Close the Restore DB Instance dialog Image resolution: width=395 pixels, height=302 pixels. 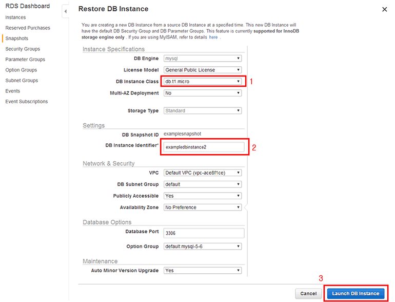click(385, 9)
